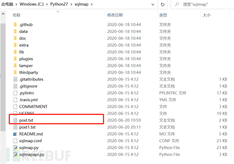Viewport: 234px width, 164px height.
Task: Select the sqlmapapi.py file name
Action: point(32,155)
